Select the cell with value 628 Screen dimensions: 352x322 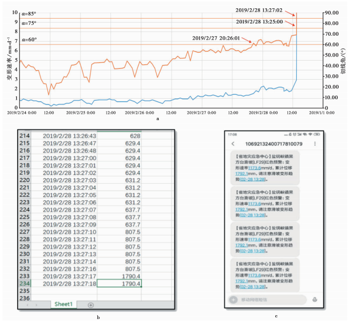tap(134, 136)
